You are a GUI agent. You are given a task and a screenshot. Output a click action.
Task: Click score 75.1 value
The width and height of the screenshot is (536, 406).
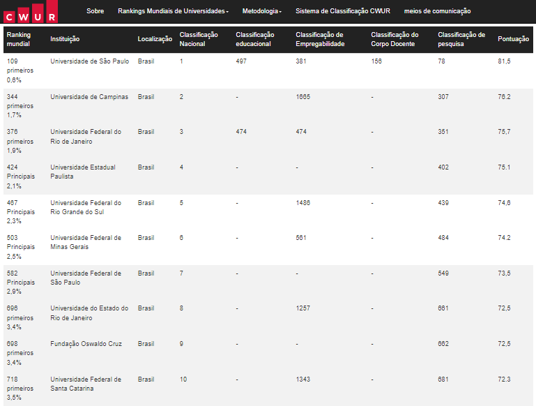(504, 167)
